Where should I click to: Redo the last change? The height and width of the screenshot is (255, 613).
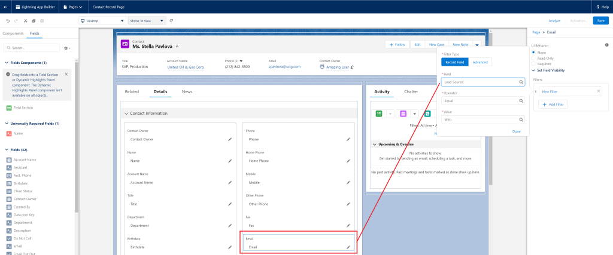coord(16,21)
